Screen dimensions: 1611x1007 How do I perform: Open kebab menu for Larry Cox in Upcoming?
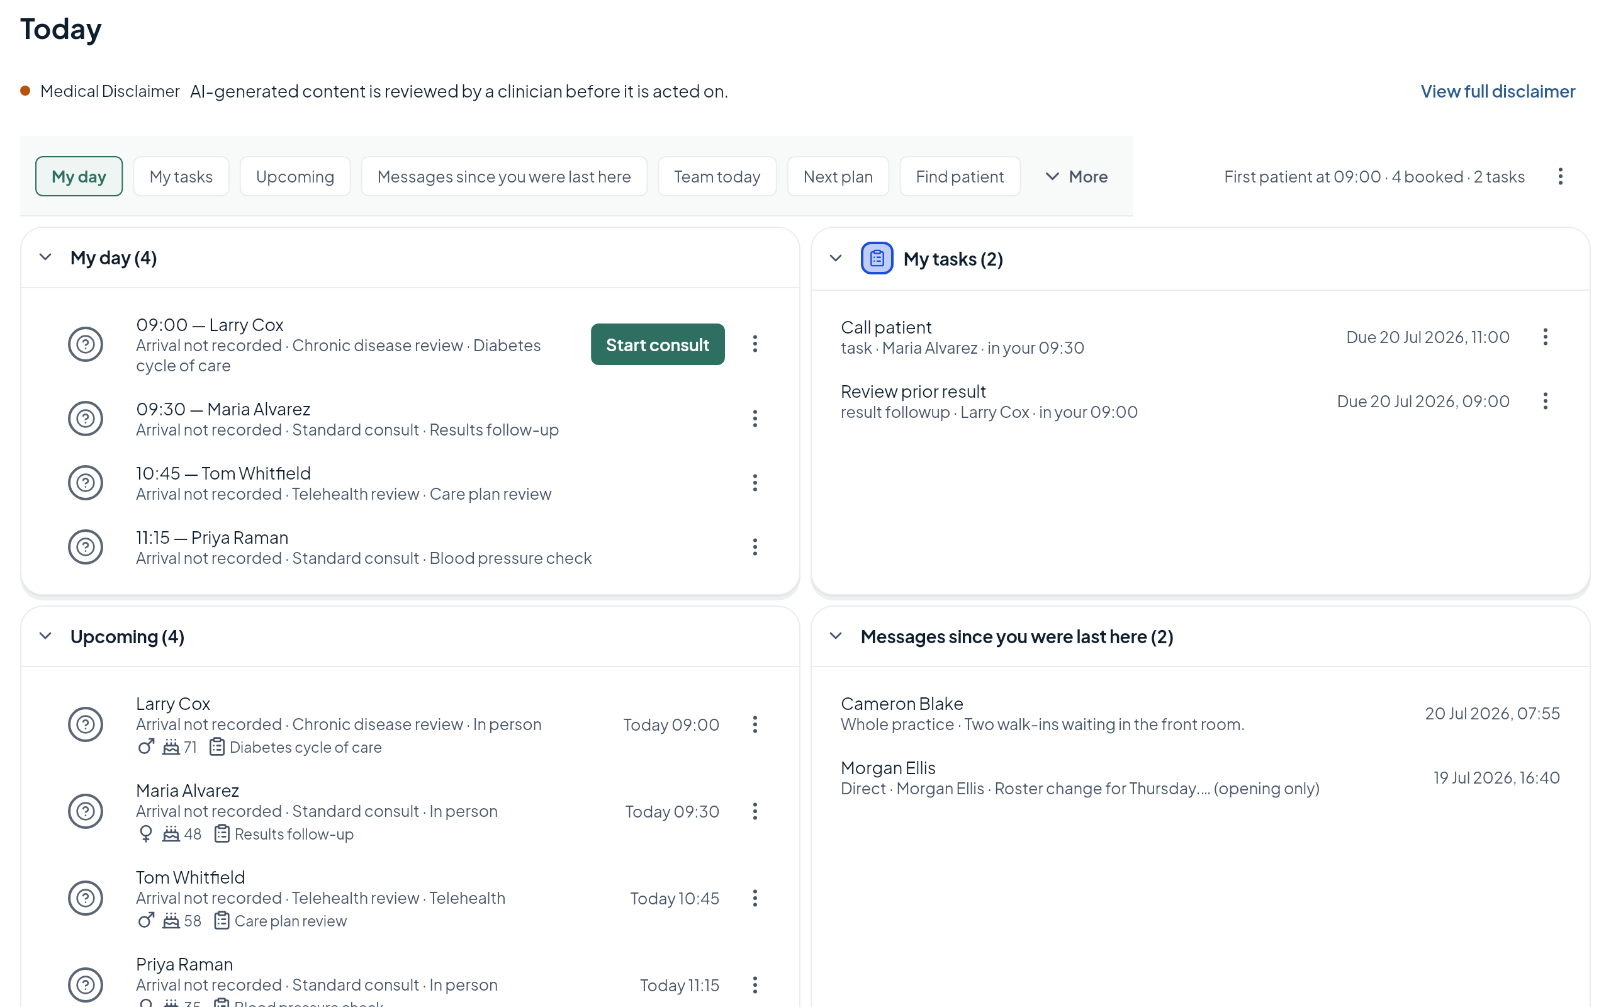755,724
